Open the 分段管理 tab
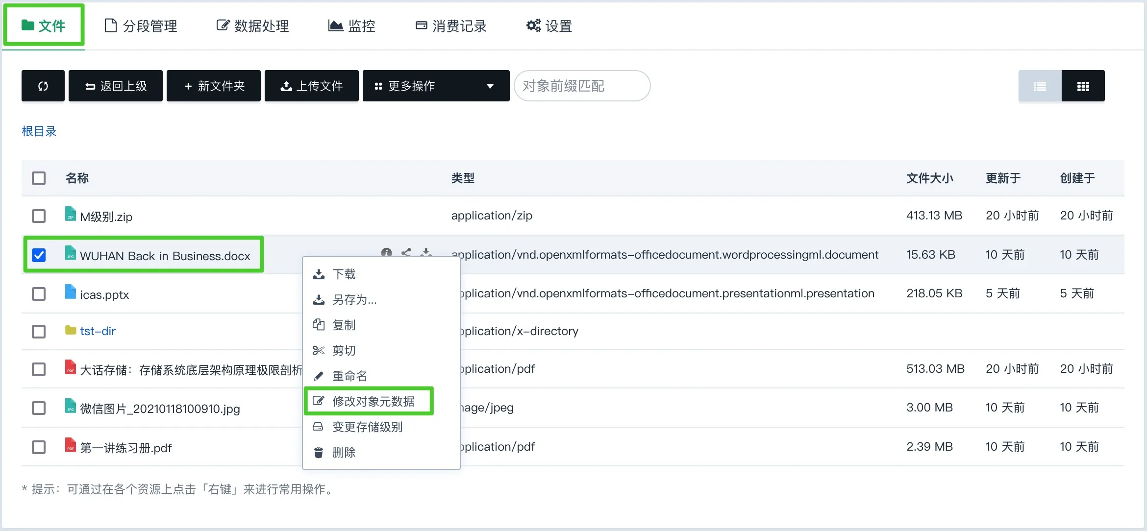This screenshot has height=531, width=1147. (x=141, y=26)
